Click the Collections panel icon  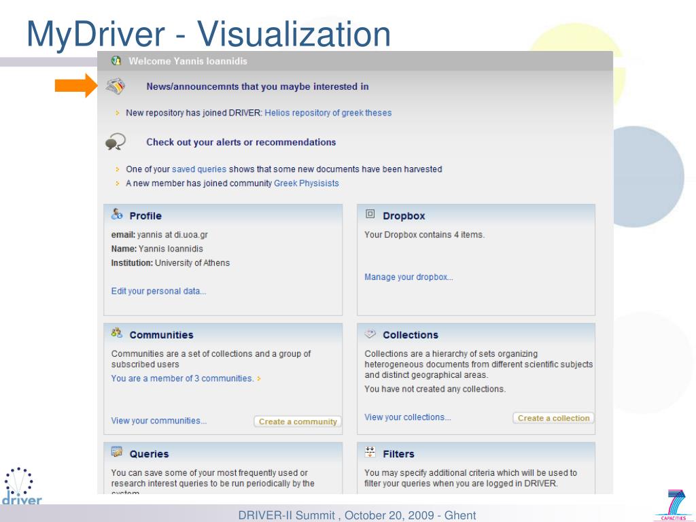pos(370,334)
